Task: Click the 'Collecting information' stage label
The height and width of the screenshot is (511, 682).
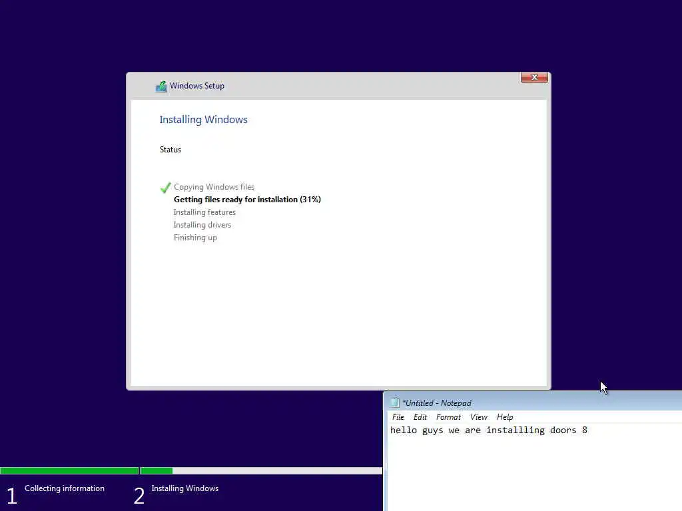Action: 65,488
